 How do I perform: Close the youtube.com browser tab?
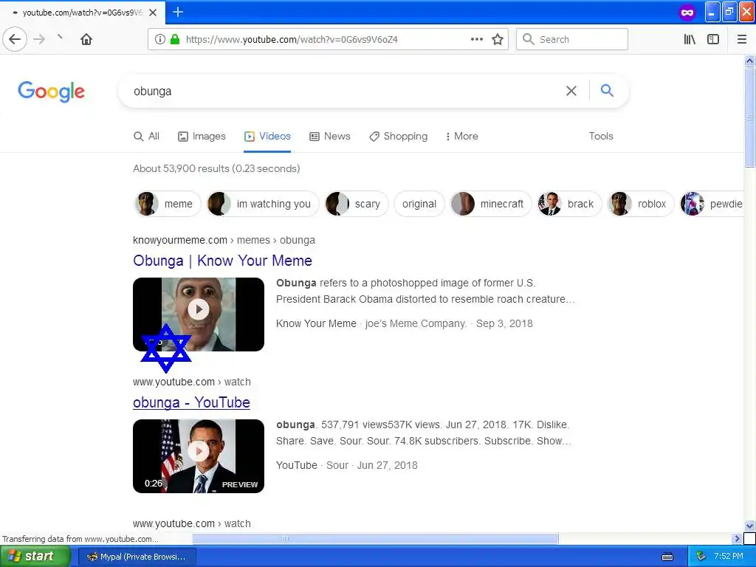pos(153,13)
